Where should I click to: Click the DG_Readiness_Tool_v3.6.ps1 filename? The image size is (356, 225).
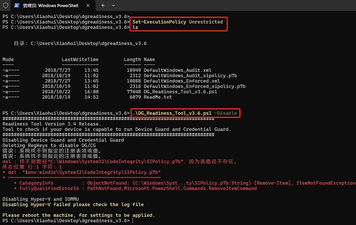(x=180, y=92)
